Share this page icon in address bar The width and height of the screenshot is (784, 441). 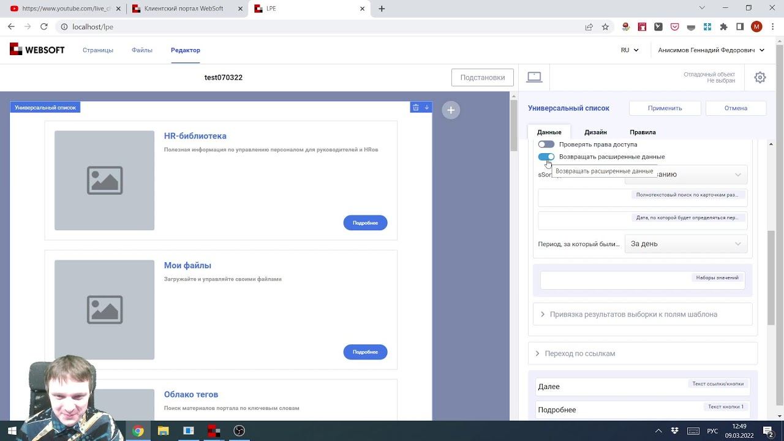tap(589, 26)
